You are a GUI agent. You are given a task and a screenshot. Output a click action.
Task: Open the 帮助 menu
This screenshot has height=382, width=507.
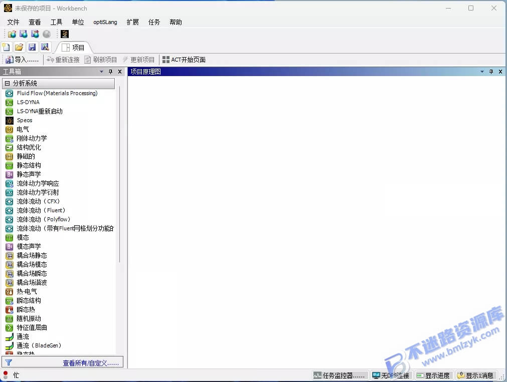pos(176,22)
